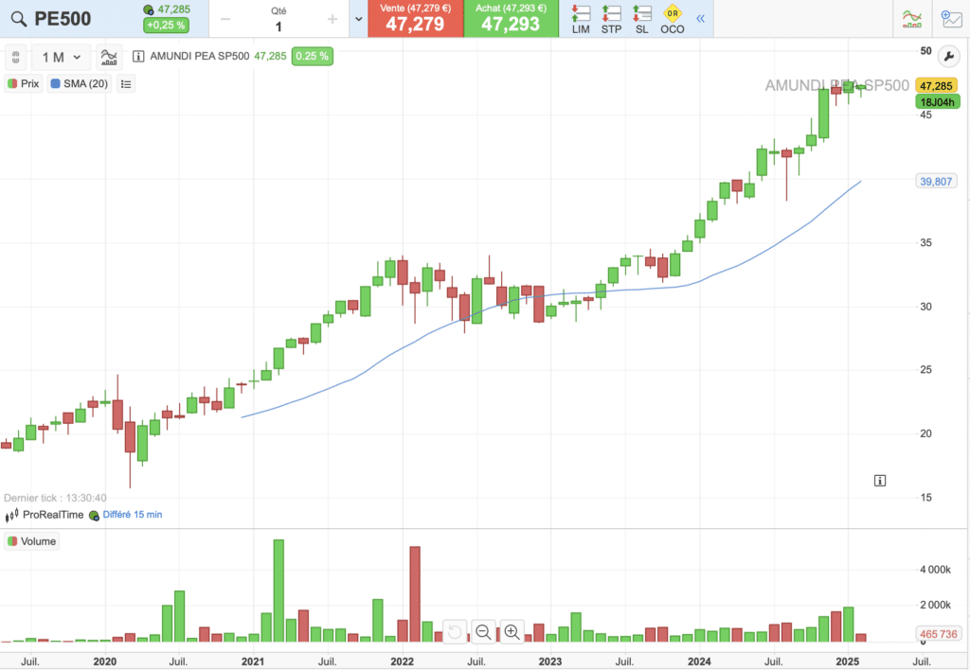This screenshot has width=970, height=670.
Task: Click the 2024 label on time axis
Action: 699,661
